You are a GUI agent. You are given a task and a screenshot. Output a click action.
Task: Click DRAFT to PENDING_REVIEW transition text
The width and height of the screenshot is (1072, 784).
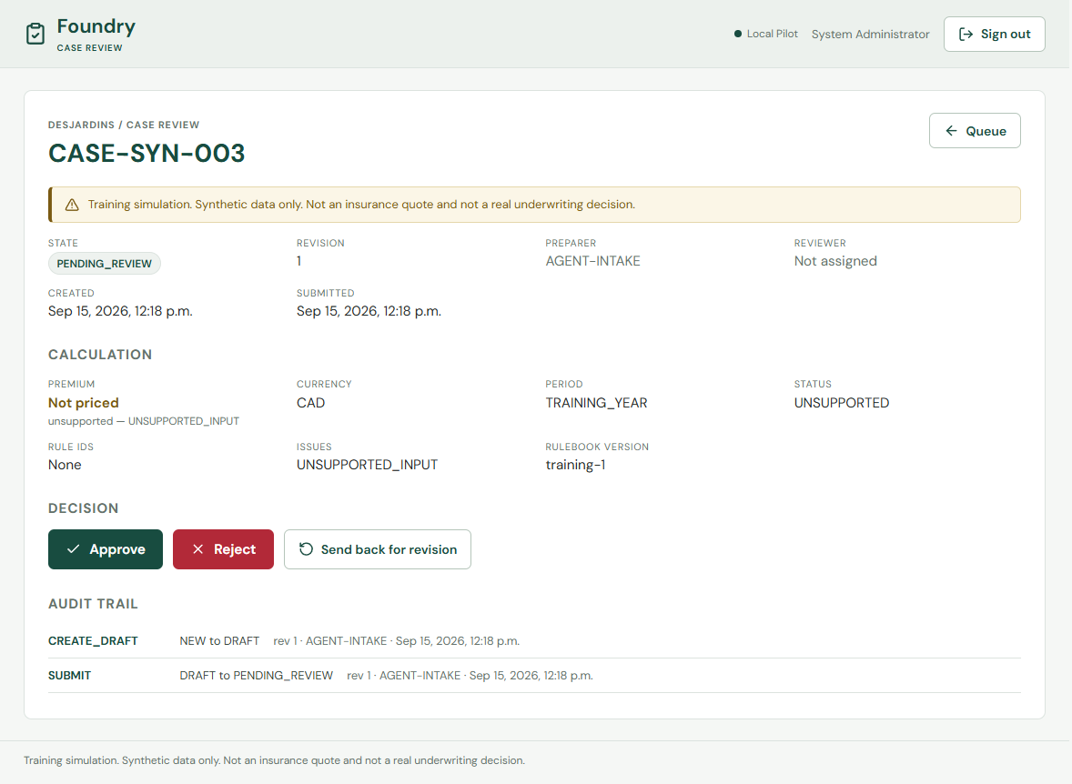(257, 676)
